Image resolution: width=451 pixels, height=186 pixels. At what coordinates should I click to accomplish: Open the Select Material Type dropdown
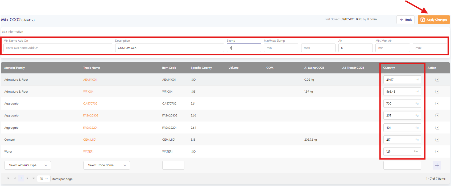pos(28,165)
